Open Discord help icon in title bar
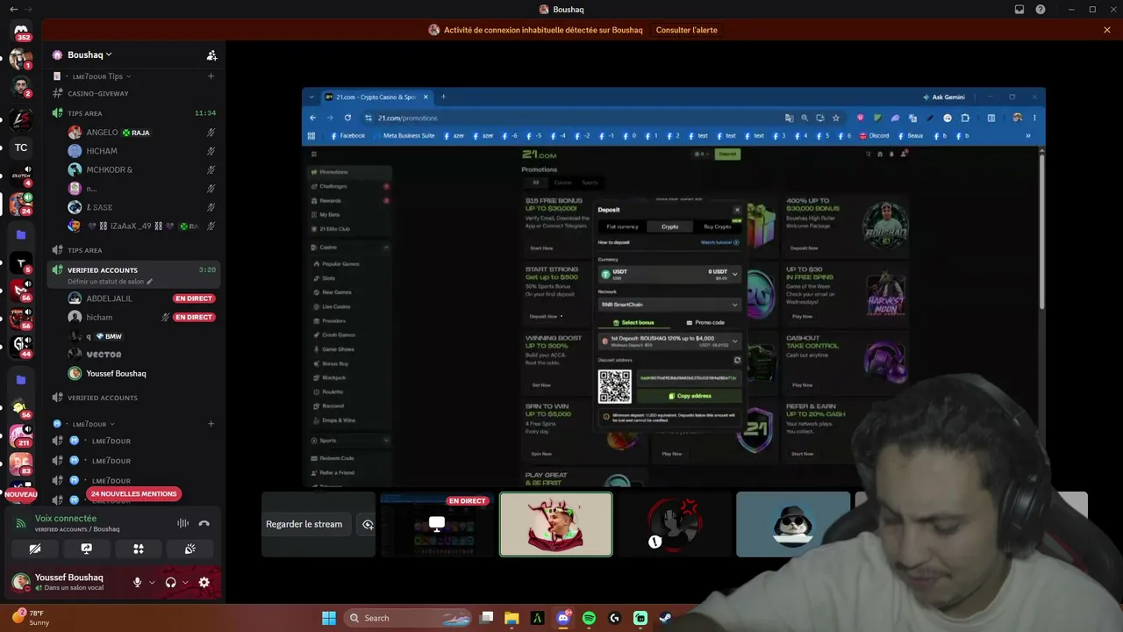The height and width of the screenshot is (632, 1123). point(1041,10)
